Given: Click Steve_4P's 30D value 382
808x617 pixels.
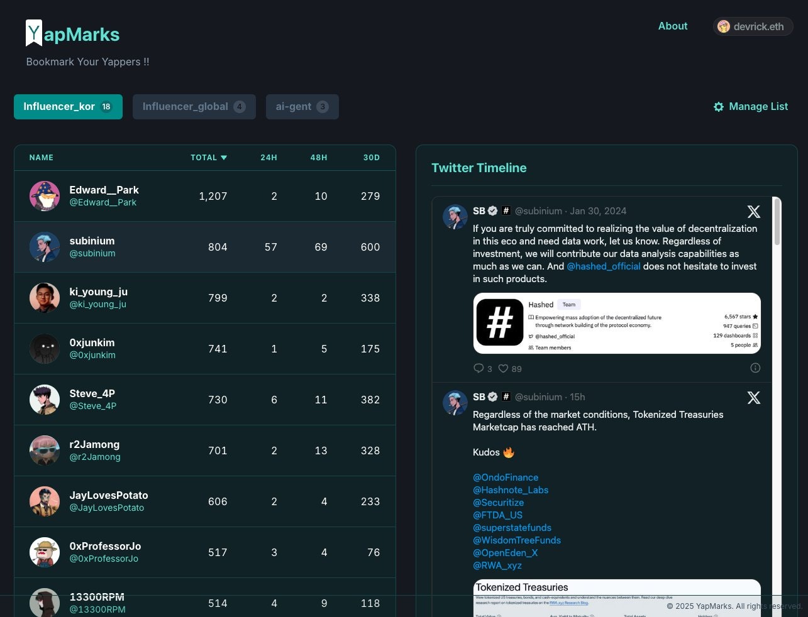Looking at the screenshot, I should pos(370,400).
